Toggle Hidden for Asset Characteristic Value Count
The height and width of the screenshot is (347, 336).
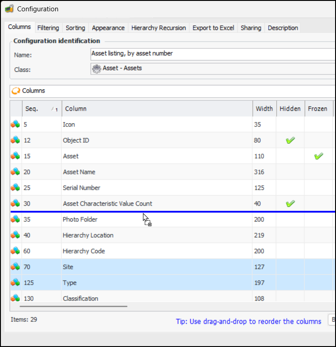tap(290, 204)
